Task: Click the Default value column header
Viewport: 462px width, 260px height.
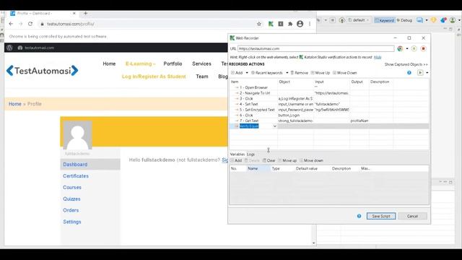Action: [x=307, y=168]
